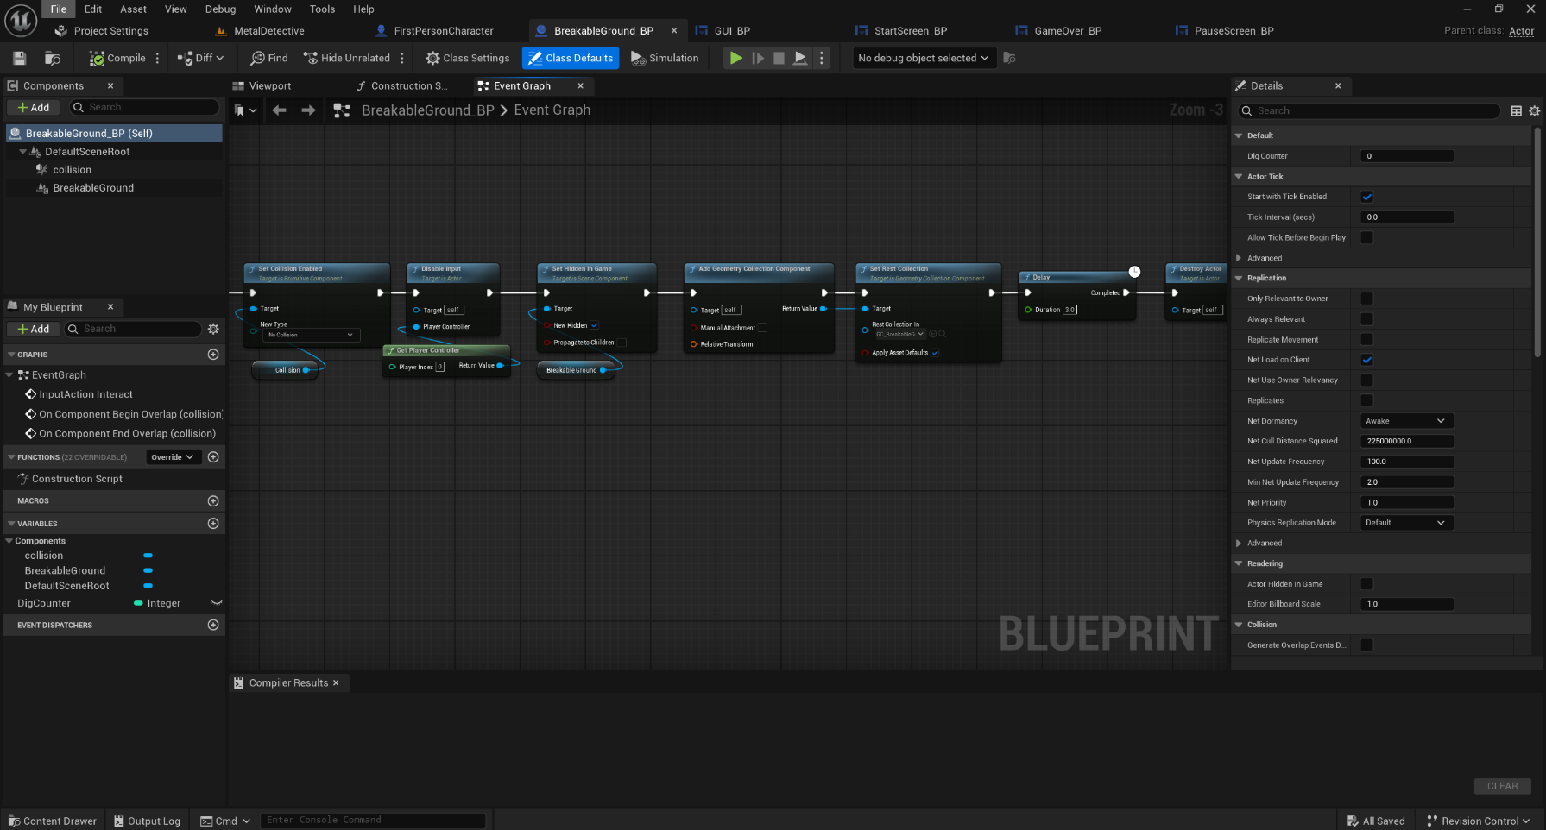Switch to the FirstPersonCharacter tab
The height and width of the screenshot is (830, 1546).
pyautogui.click(x=443, y=30)
